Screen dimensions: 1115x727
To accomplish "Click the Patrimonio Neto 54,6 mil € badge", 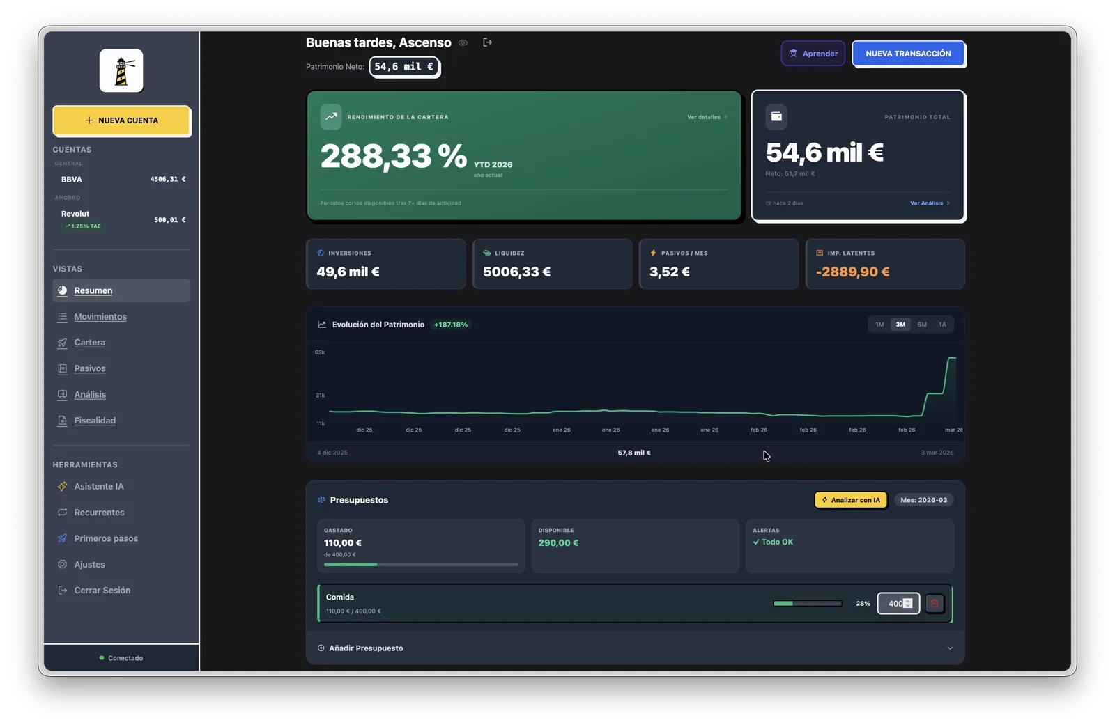I will (x=404, y=67).
